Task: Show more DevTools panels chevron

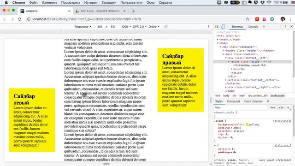Action: point(264,27)
